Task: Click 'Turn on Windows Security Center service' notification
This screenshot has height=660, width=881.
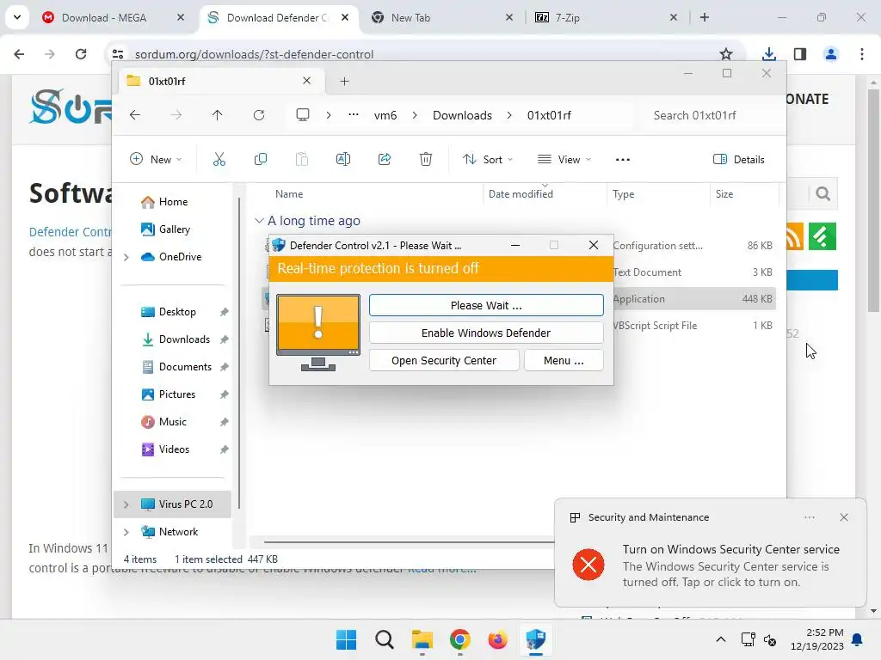Action: coord(731,549)
